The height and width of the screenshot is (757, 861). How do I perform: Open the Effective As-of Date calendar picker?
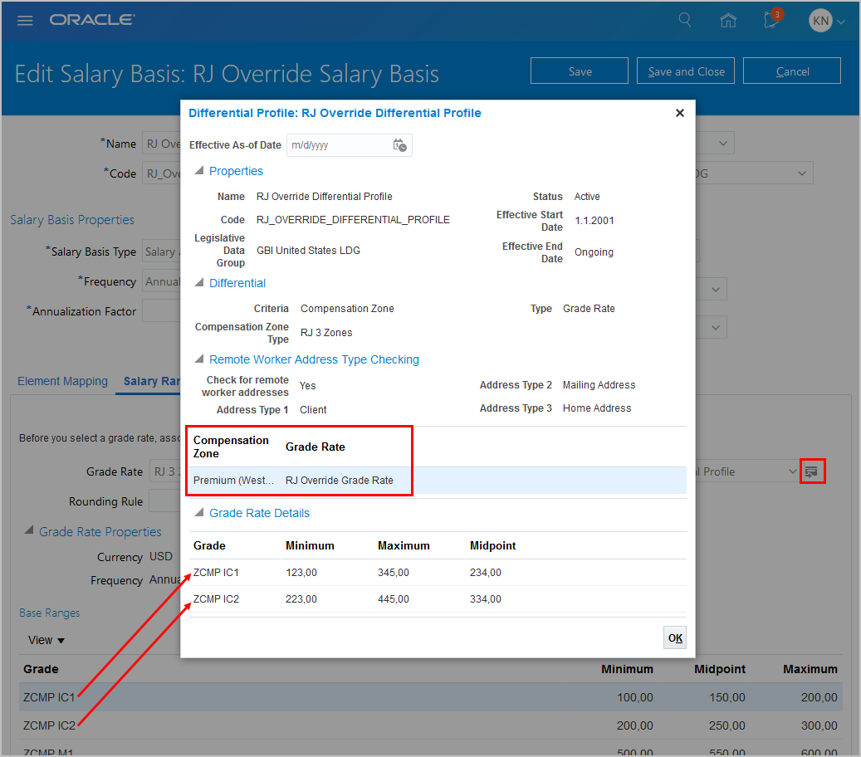tap(399, 145)
